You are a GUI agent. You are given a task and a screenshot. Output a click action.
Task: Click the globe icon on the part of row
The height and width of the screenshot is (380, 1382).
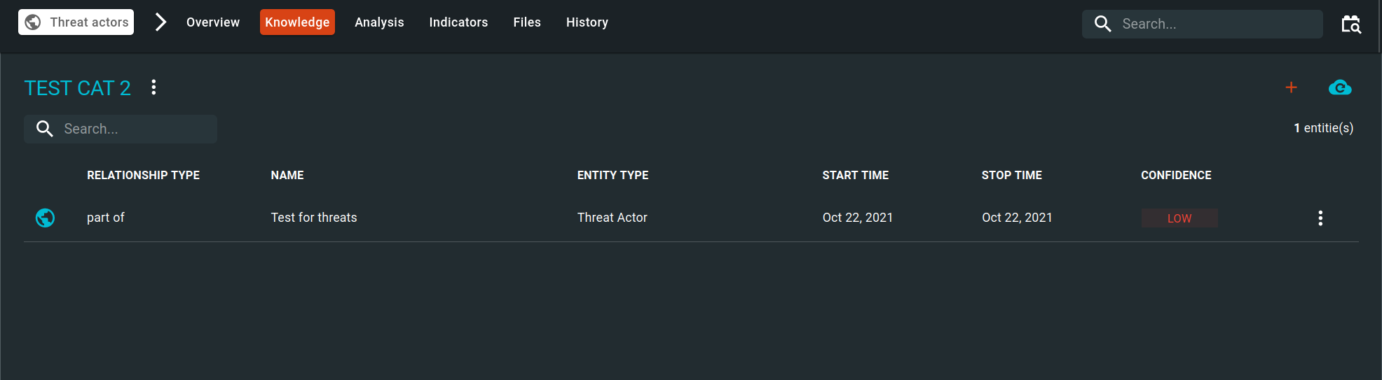pos(45,218)
